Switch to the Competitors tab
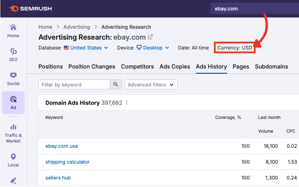The height and width of the screenshot is (187, 299). [x=137, y=66]
